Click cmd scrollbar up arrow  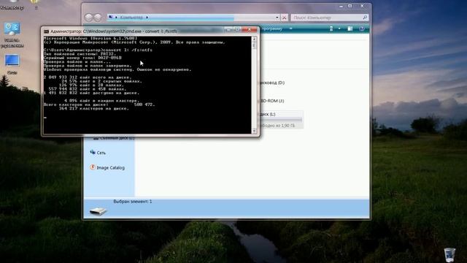point(254,39)
